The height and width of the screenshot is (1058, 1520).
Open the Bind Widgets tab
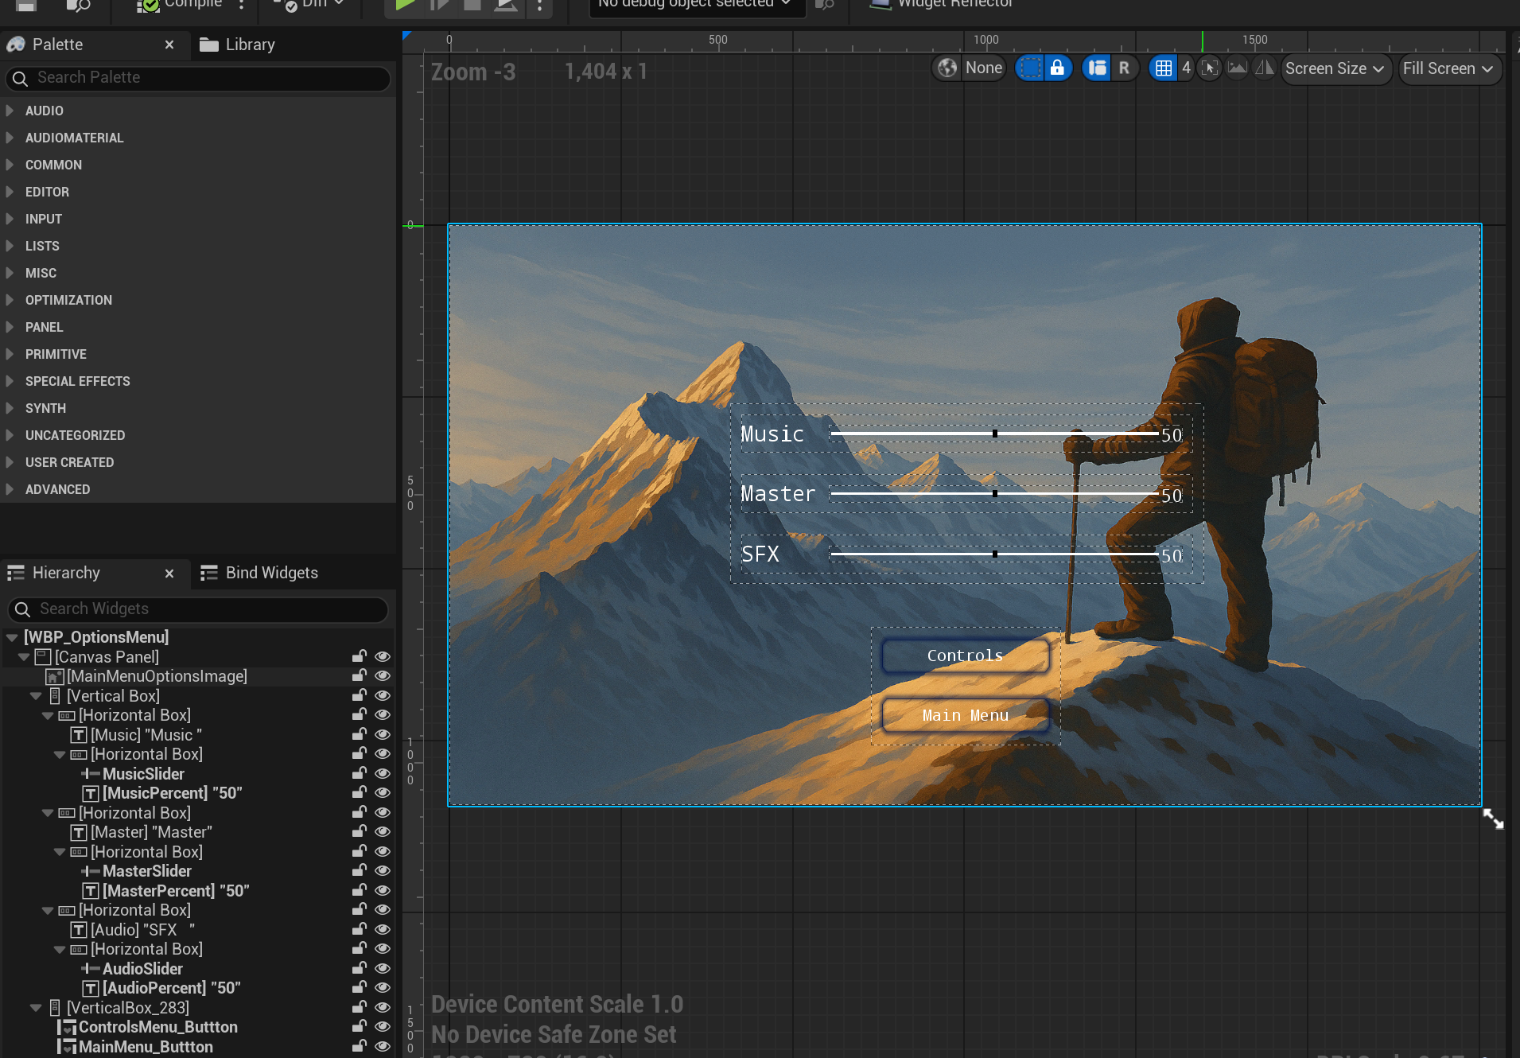[259, 573]
